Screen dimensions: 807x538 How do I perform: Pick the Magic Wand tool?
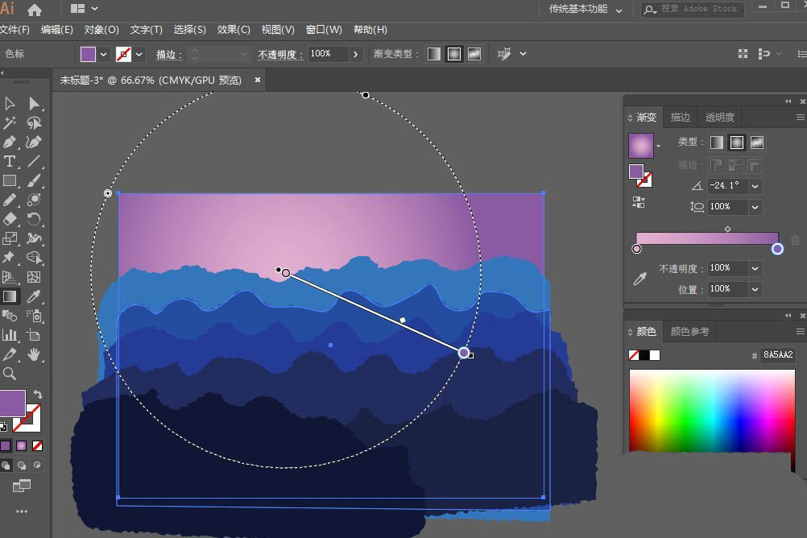(x=10, y=122)
